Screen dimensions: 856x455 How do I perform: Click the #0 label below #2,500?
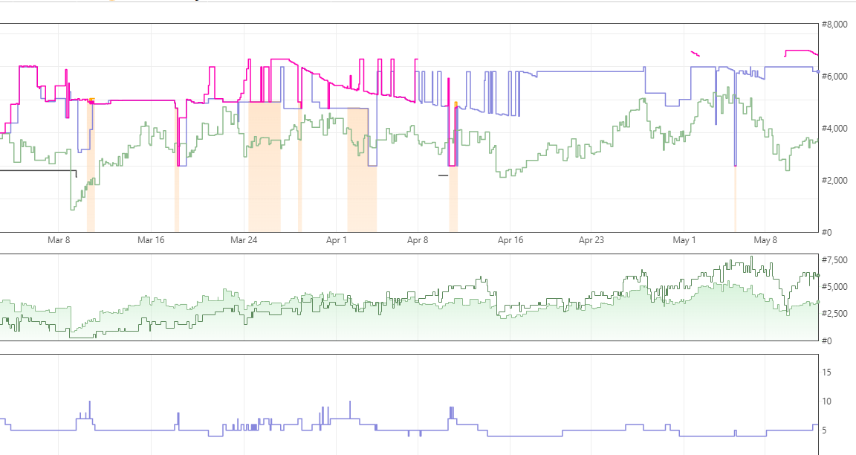click(826, 341)
